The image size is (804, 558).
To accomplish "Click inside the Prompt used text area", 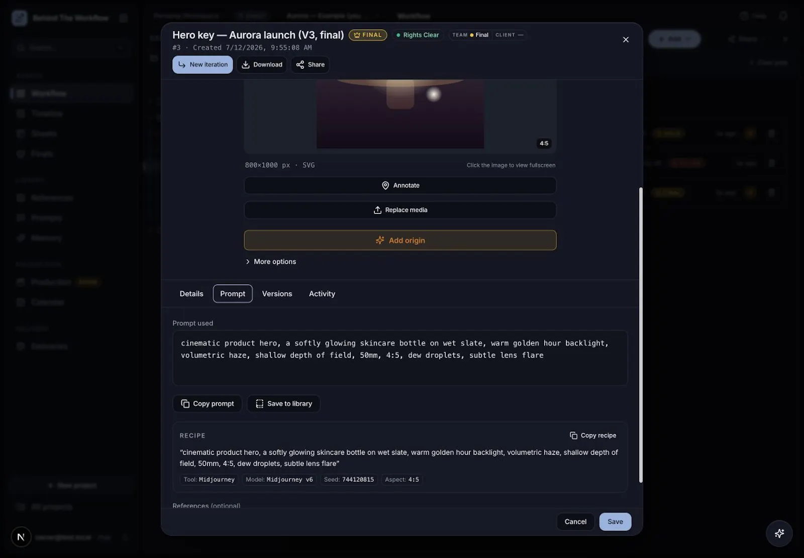I will pos(400,358).
